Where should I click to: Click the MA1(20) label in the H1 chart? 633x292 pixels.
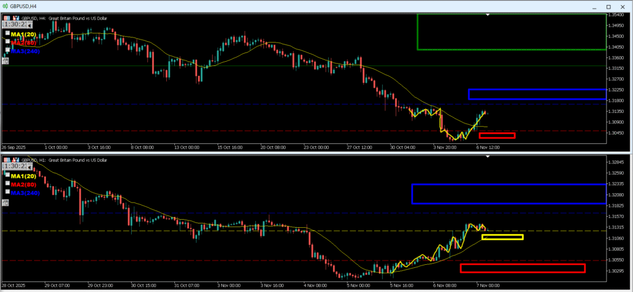point(25,176)
